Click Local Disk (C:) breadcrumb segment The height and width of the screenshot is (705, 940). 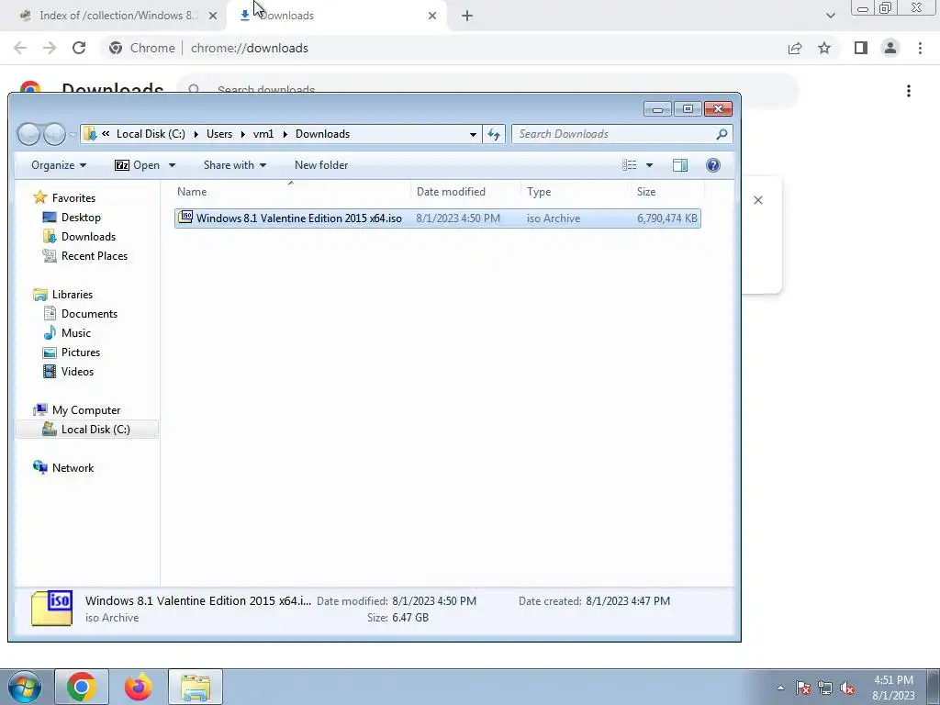(x=151, y=134)
